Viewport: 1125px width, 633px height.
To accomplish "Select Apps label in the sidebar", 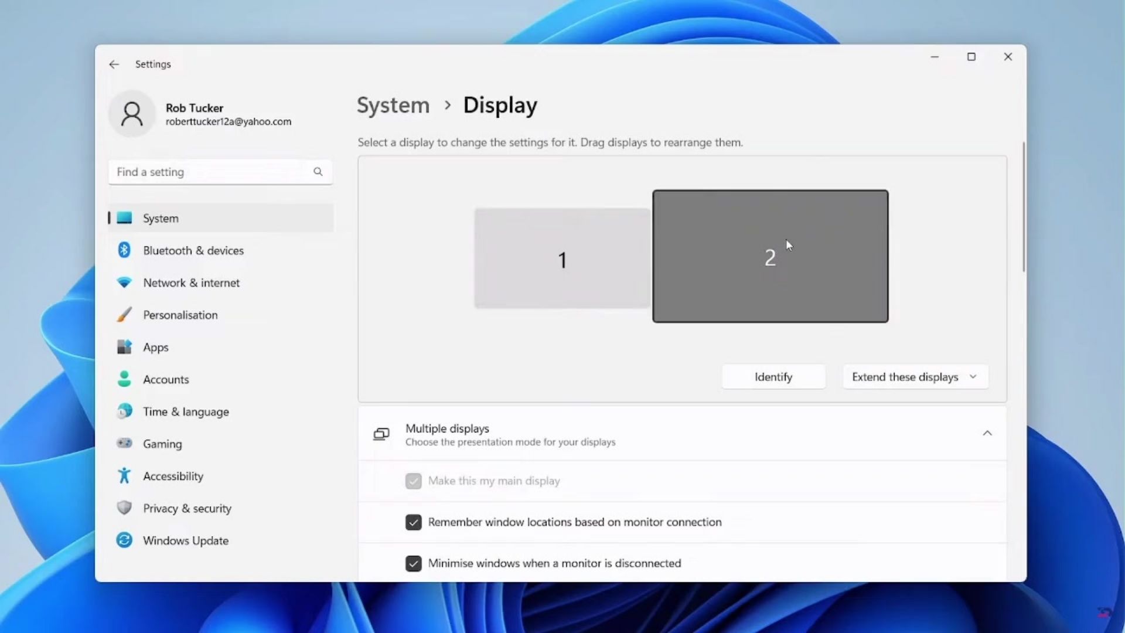I will click(155, 348).
